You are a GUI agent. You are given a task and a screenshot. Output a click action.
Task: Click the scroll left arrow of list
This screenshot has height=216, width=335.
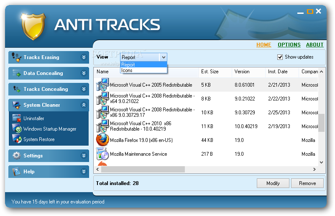click(97, 170)
